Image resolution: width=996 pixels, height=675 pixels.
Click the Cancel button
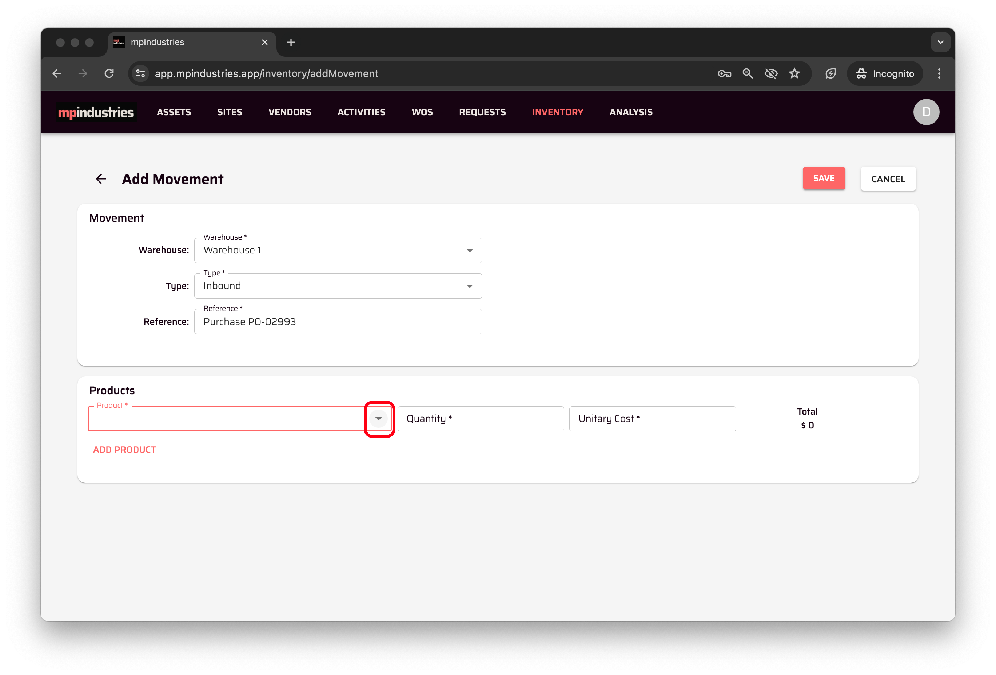(x=888, y=179)
